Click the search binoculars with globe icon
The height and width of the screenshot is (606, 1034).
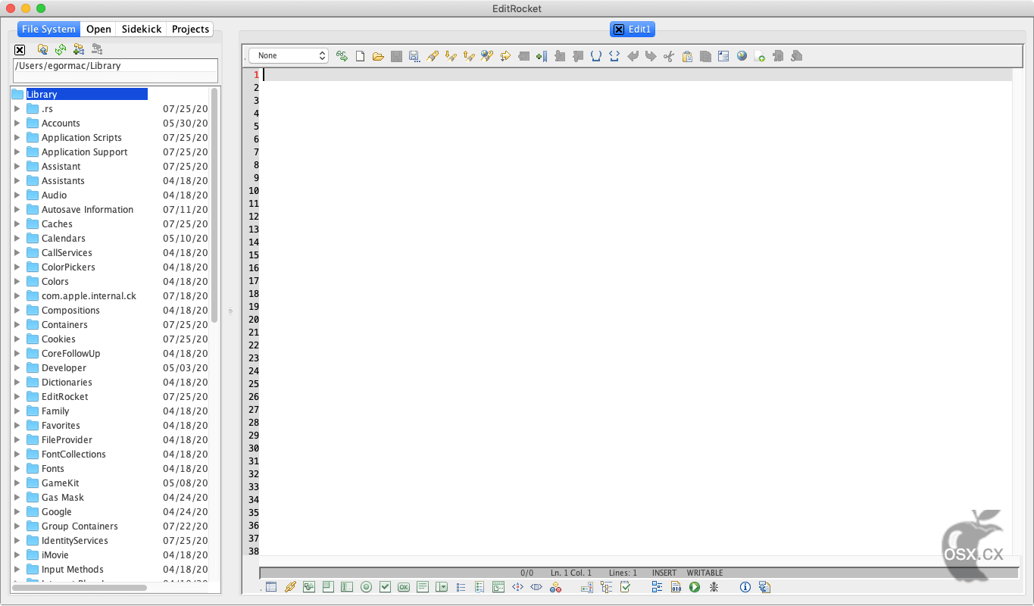tap(487, 56)
